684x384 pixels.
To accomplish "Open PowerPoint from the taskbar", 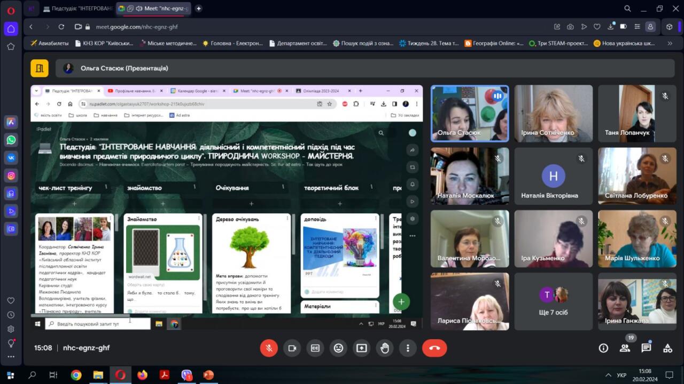I will click(x=208, y=375).
